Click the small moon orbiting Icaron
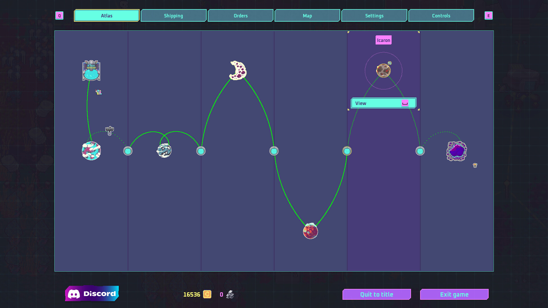The image size is (548, 308). [x=390, y=62]
